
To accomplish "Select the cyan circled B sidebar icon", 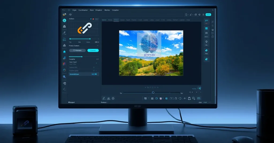I will [64, 20].
